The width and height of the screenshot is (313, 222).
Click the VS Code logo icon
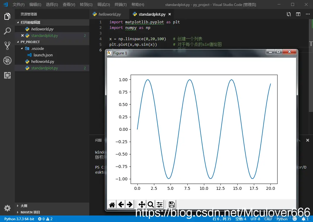(6, 4)
